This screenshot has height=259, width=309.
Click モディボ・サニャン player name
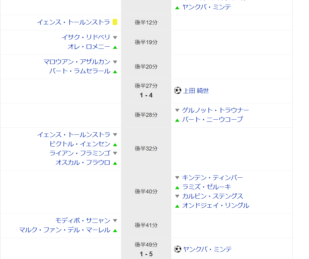[x=83, y=220]
